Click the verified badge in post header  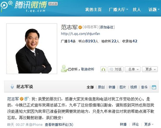point(22,99)
